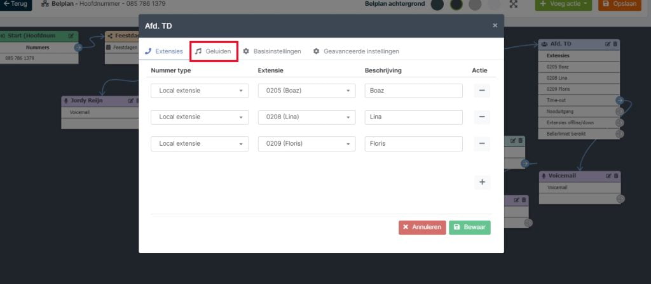651x284 pixels.
Task: Select the lightest background color swatch
Action: tap(494, 4)
